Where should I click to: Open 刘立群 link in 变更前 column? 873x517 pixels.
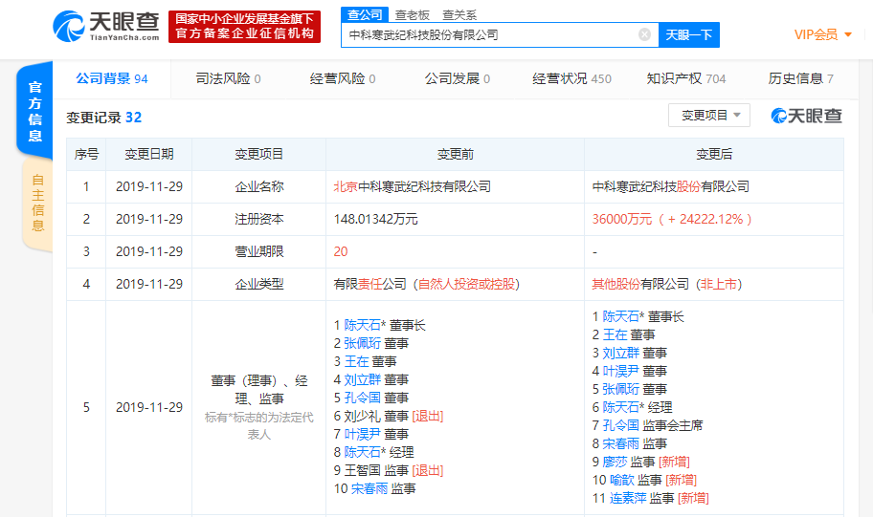363,380
